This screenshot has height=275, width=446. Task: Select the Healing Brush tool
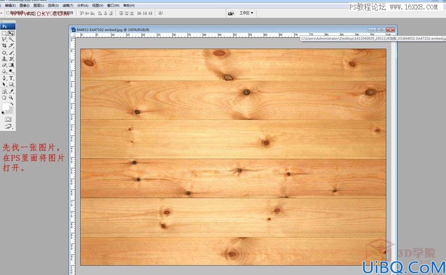click(4, 53)
